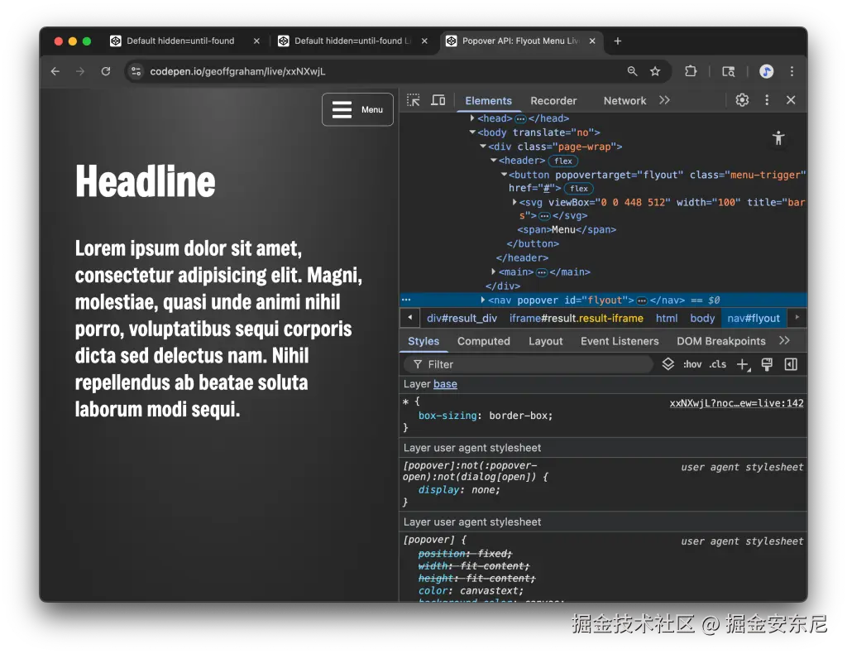The image size is (847, 654).
Task: Expand the nav popover node
Action: coord(482,300)
